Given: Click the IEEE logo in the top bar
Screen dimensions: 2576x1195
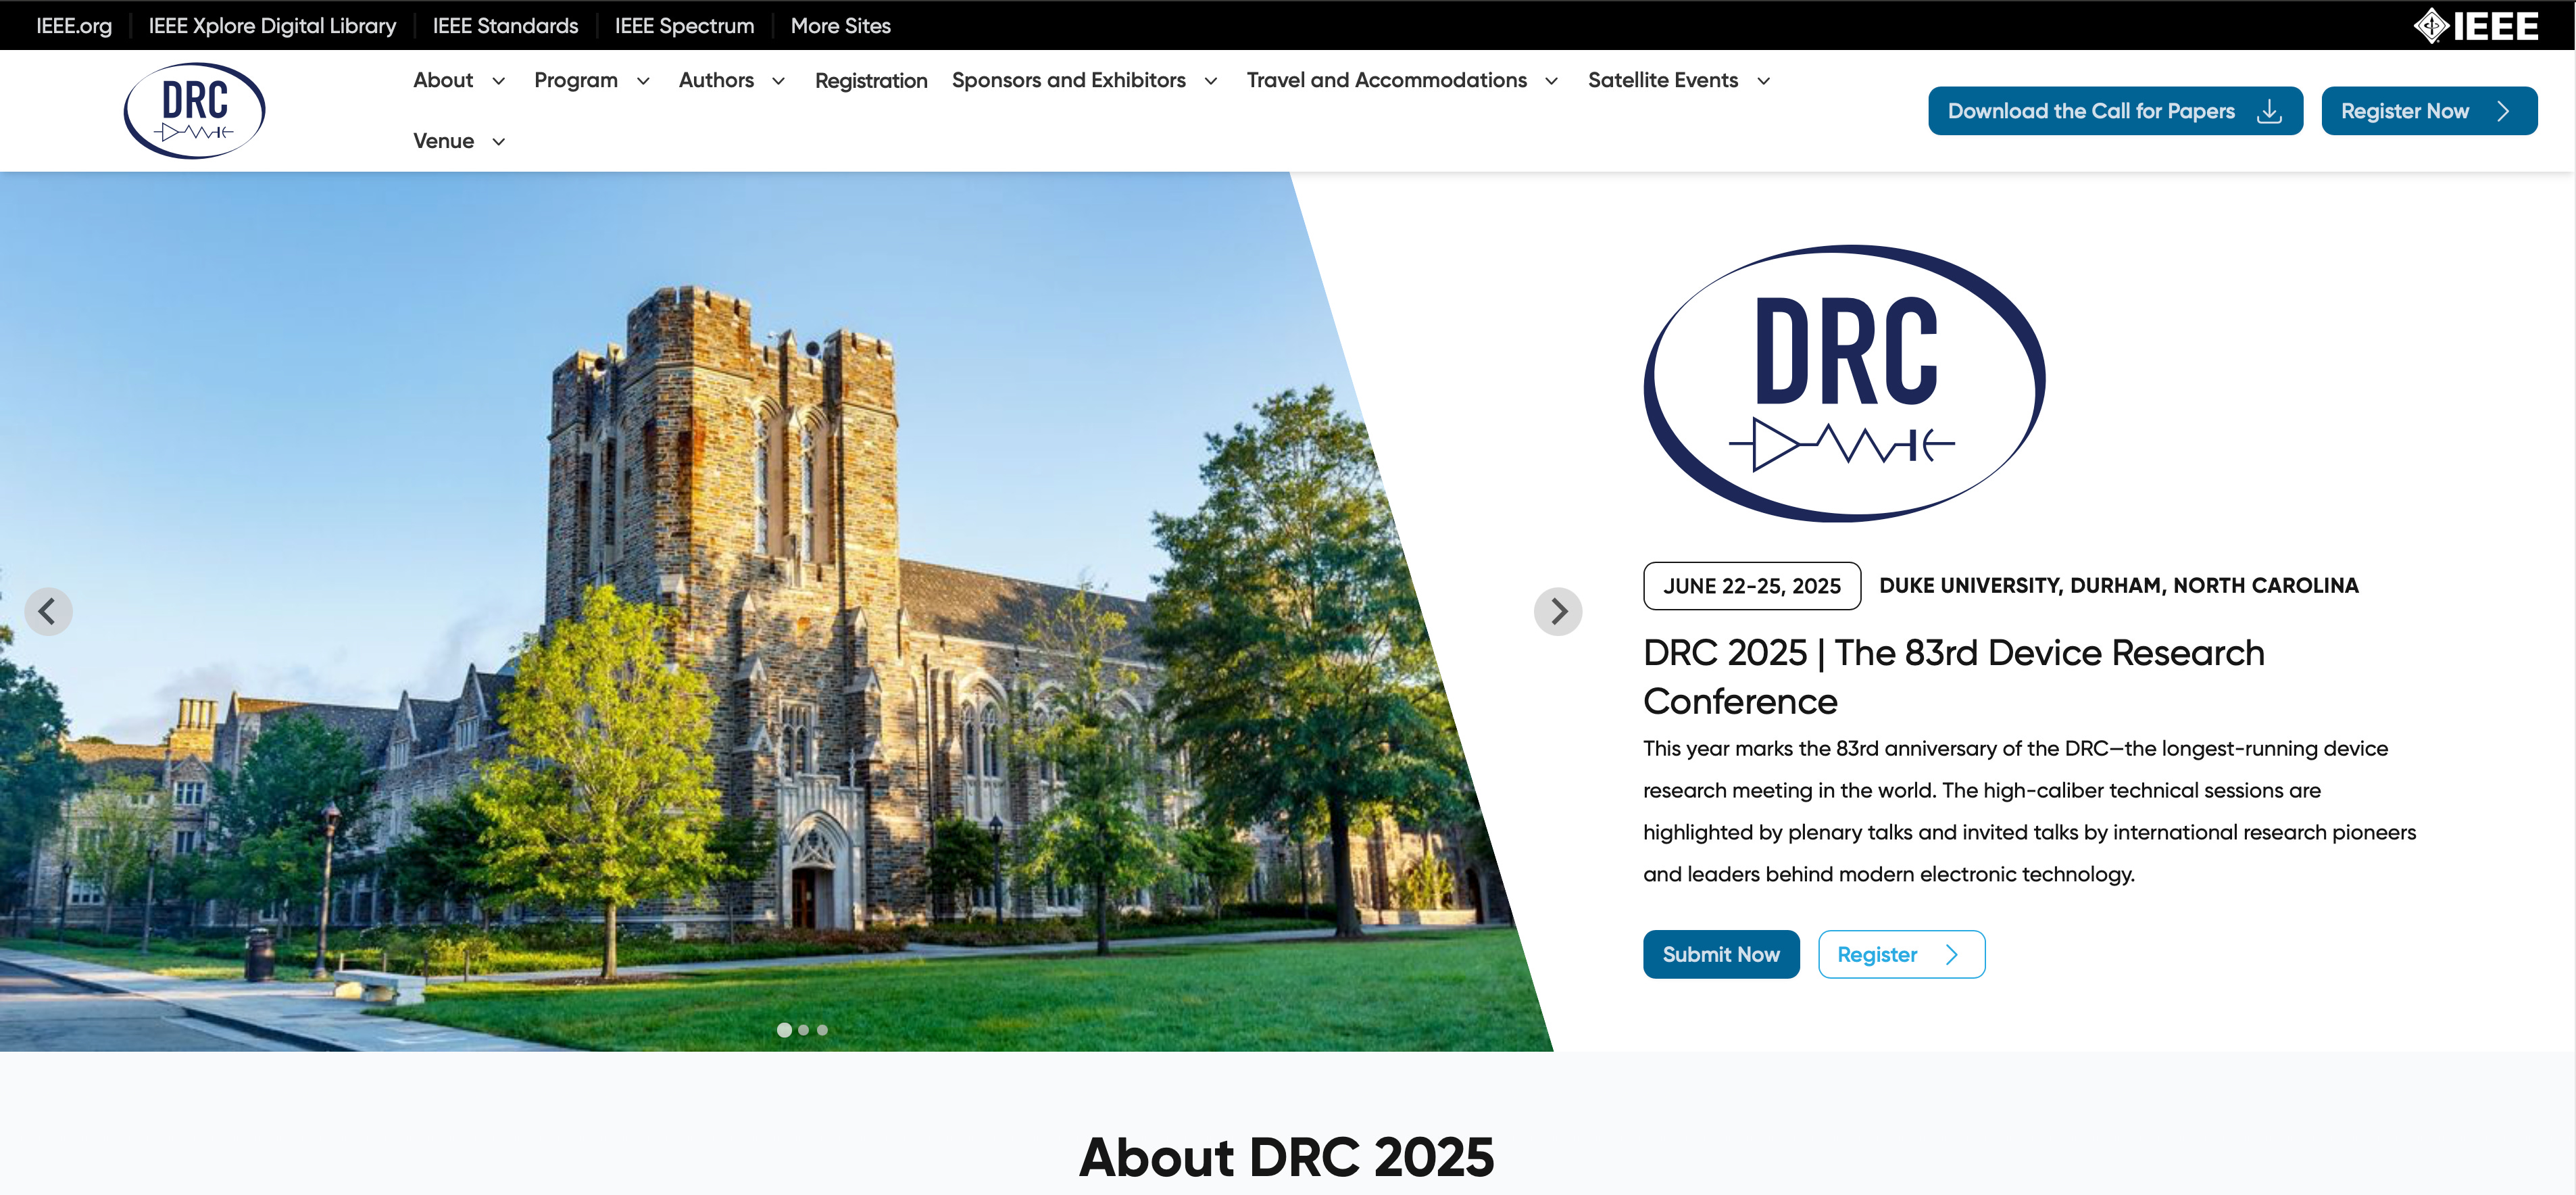Looking at the screenshot, I should tap(2475, 25).
